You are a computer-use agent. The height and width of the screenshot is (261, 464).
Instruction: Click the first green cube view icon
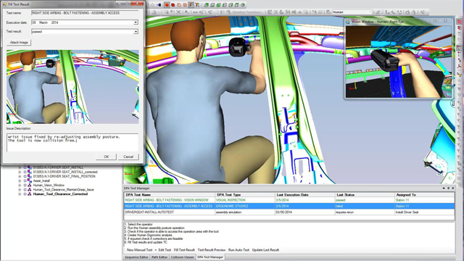pyautogui.click(x=207, y=5)
